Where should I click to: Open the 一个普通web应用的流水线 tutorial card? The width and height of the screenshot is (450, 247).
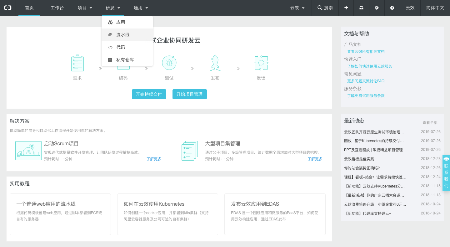pyautogui.click(x=60, y=214)
